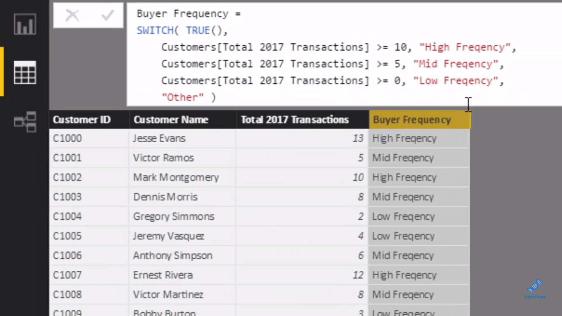Select the Anthony Simpson name cell
The image size is (562, 316).
[183, 256]
